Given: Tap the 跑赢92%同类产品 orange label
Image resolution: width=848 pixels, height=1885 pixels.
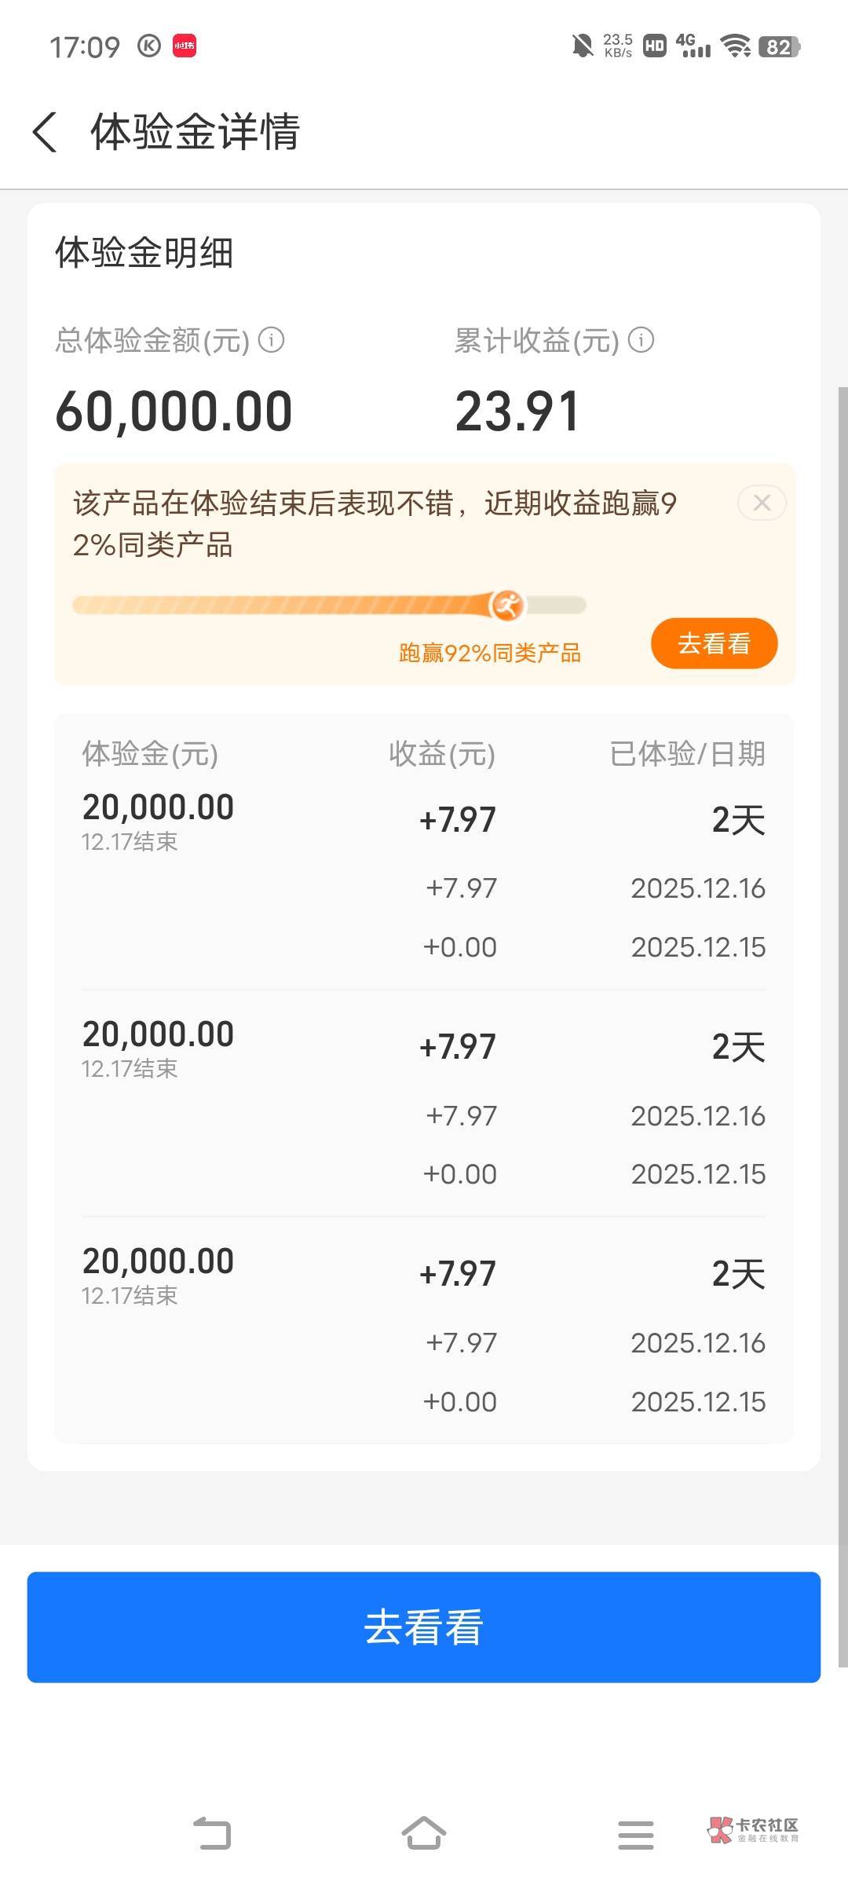Looking at the screenshot, I should click(x=490, y=653).
